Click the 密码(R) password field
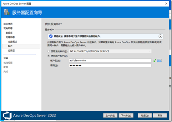 tap(110, 66)
